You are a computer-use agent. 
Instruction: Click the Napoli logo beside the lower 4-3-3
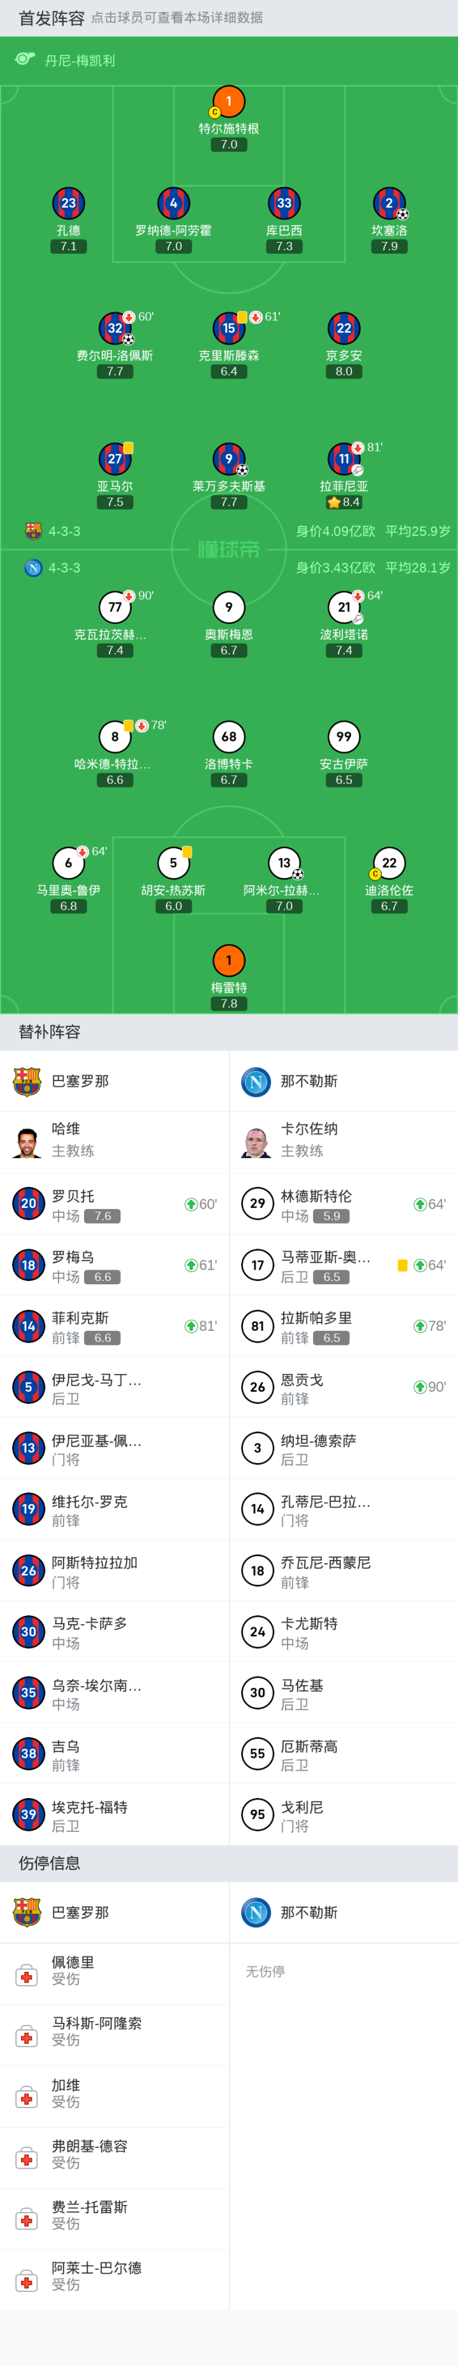[33, 567]
